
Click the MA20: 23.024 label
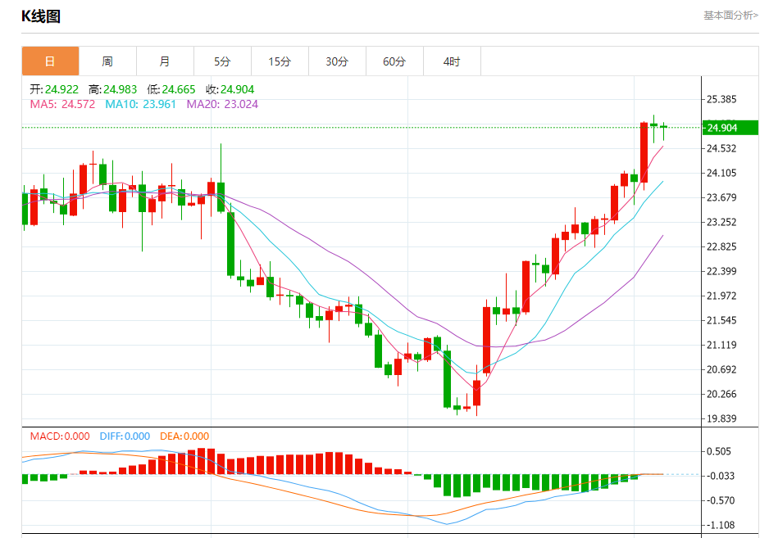pos(222,104)
